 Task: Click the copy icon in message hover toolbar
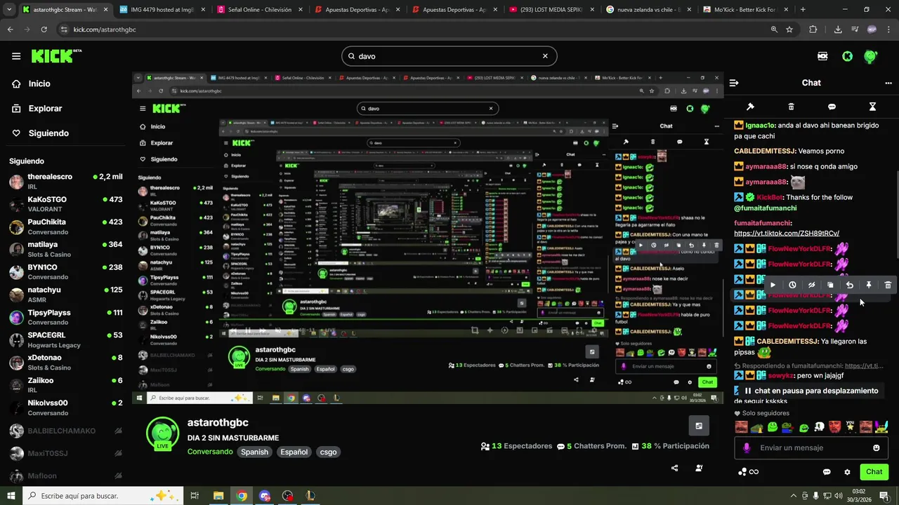pos(830,285)
